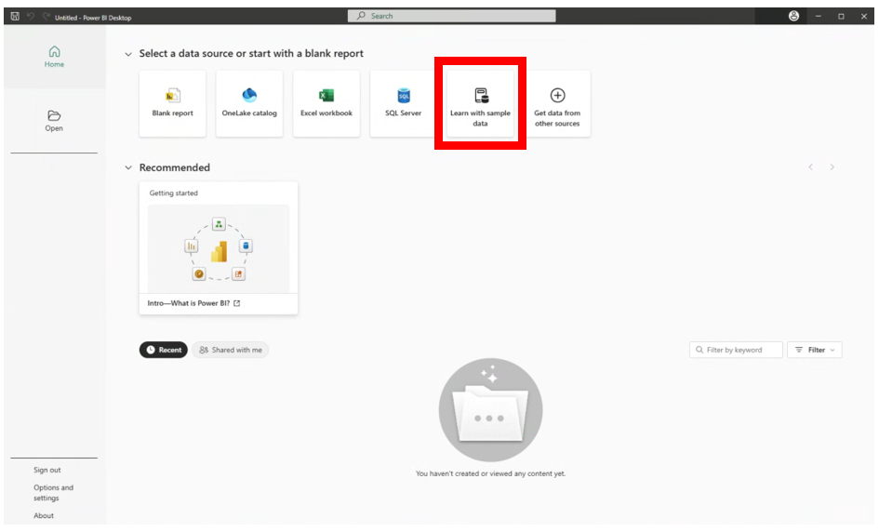Click the Undo arrow in title bar

click(31, 16)
